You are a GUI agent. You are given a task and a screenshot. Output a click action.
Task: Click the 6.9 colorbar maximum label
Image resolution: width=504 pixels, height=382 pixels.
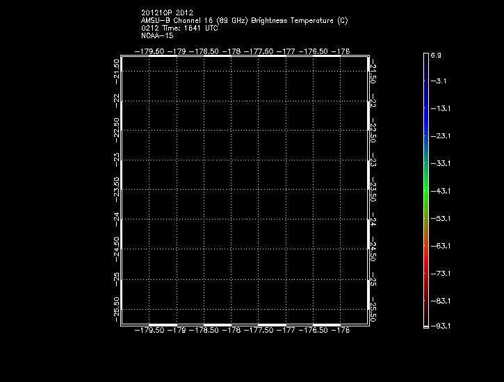437,54
